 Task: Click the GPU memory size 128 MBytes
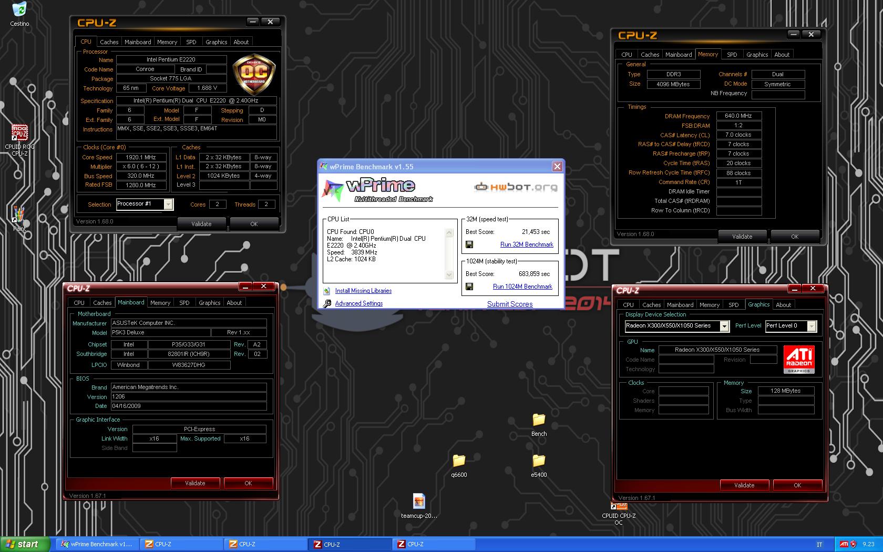point(786,391)
